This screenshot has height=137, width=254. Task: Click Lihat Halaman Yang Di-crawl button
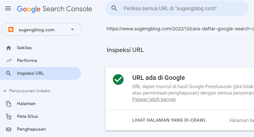click(169, 120)
